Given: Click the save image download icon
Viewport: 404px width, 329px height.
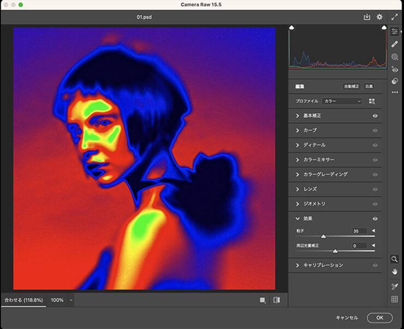Looking at the screenshot, I should [x=367, y=17].
